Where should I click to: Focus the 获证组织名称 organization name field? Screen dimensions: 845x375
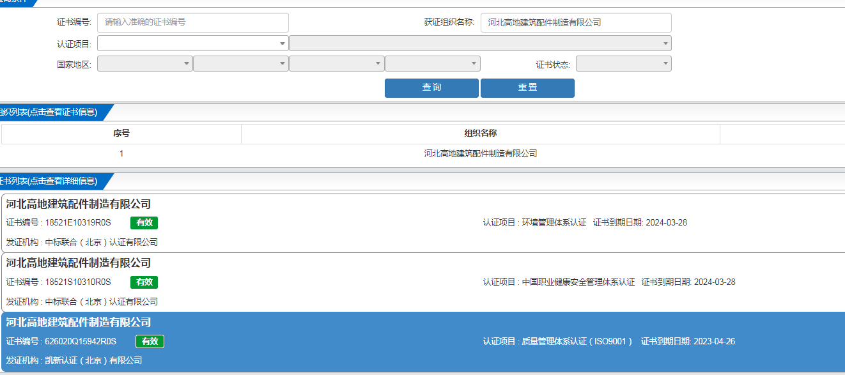[576, 22]
